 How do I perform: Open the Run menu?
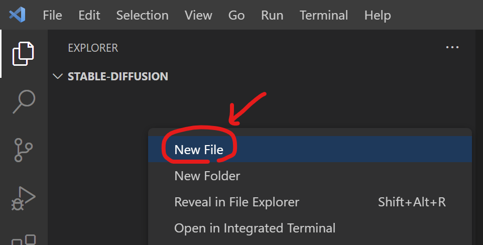click(x=272, y=15)
